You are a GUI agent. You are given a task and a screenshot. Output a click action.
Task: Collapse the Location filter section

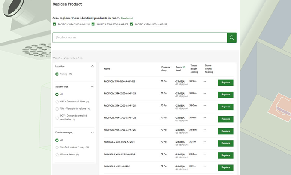[92, 66]
